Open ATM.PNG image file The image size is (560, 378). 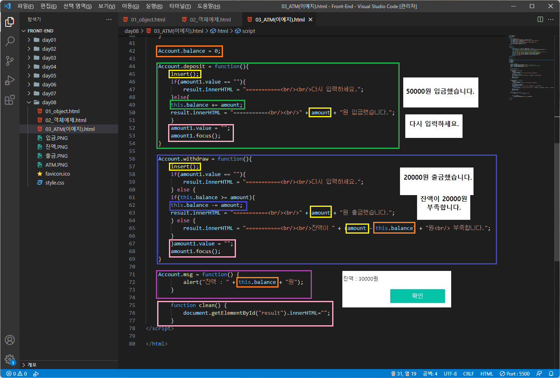56,165
